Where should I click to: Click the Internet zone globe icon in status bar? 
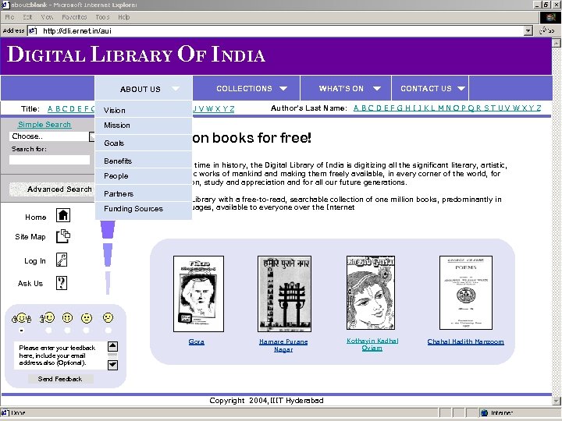pos(485,412)
